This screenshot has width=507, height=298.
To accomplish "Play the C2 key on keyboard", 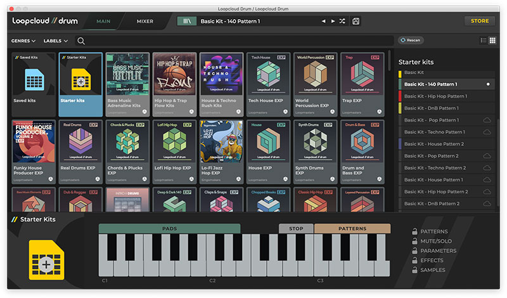I will pyautogui.click(x=213, y=269).
